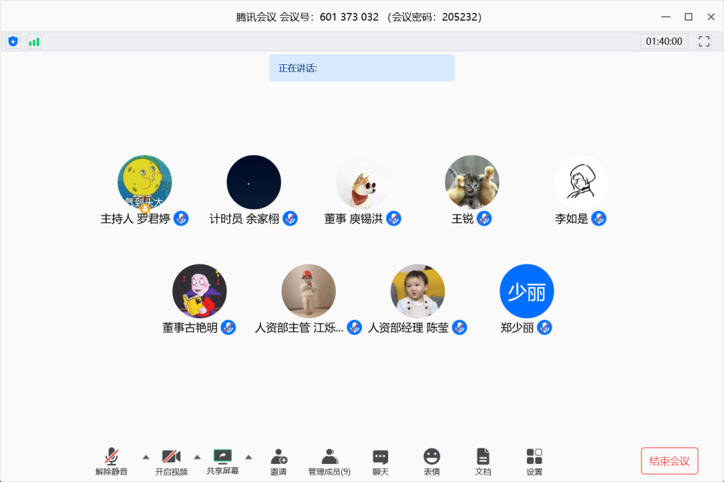The height and width of the screenshot is (482, 724).
Task: Enter full screen with the expand icon
Action: [x=704, y=42]
